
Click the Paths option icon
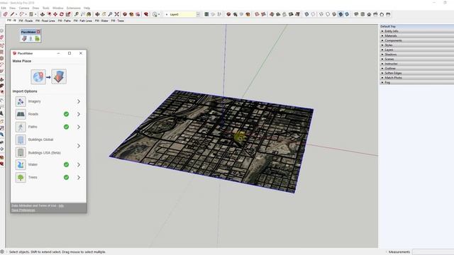(21, 127)
